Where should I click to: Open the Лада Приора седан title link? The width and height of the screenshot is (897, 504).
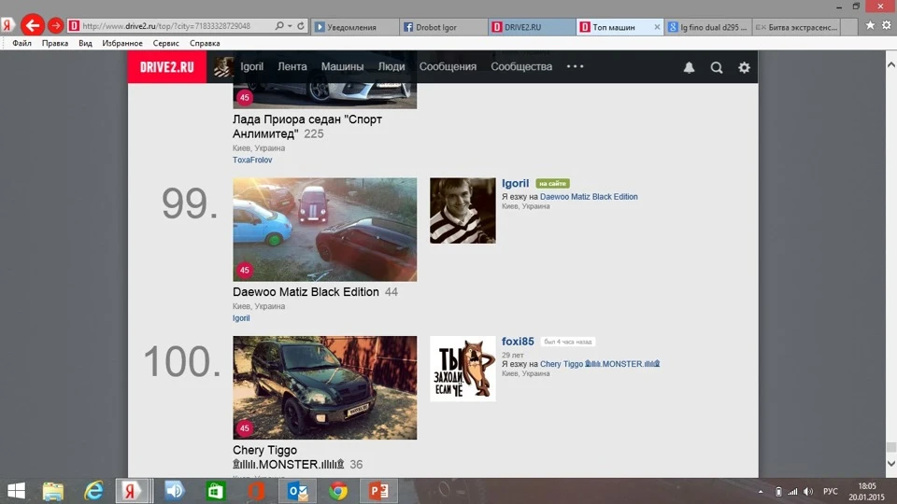click(307, 126)
